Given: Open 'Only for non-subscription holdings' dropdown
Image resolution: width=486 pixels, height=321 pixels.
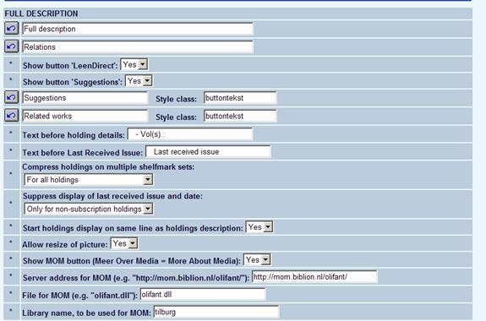Looking at the screenshot, I should coord(89,209).
